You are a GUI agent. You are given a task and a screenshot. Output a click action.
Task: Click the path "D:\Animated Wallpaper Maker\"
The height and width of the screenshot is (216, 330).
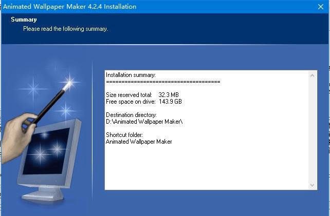coord(144,122)
